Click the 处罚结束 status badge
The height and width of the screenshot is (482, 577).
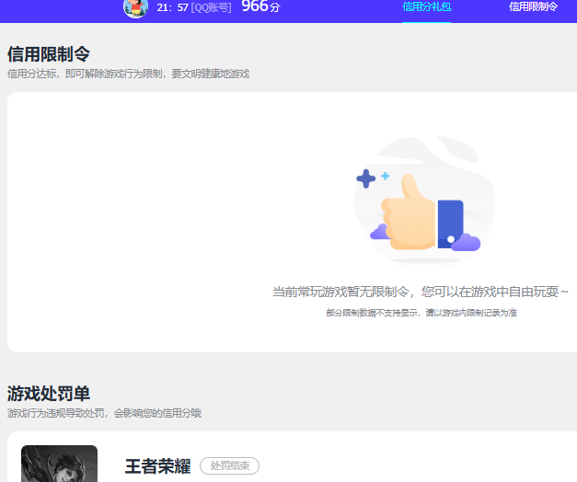coord(230,466)
